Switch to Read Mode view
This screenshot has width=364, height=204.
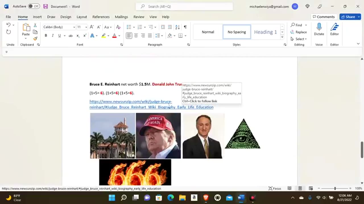[289, 188]
